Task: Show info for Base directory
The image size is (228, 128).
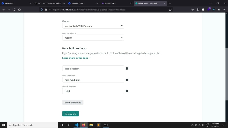Action: click(127, 69)
